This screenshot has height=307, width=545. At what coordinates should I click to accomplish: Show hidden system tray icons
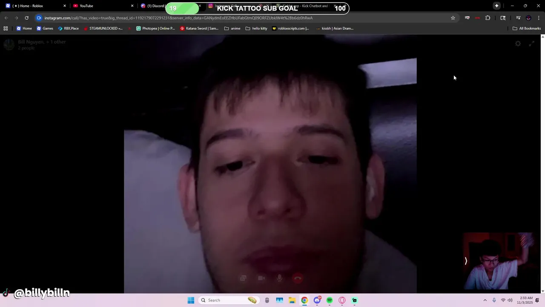[485, 300]
